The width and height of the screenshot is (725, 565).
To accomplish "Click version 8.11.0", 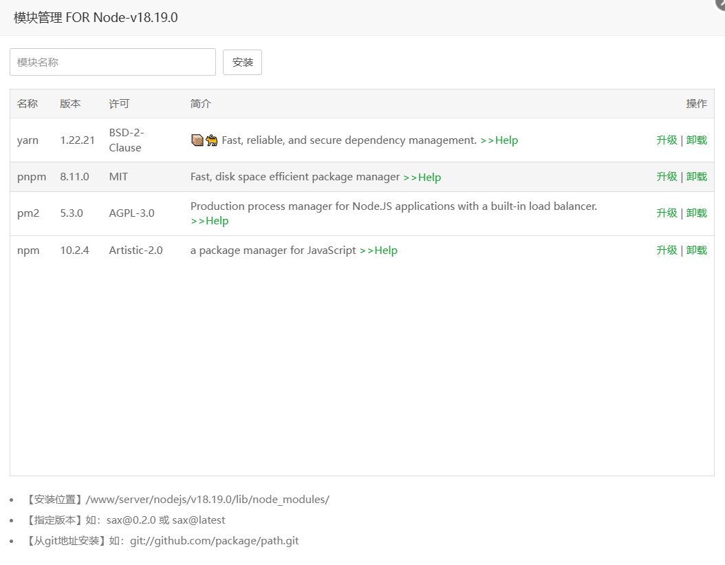I will tap(74, 177).
